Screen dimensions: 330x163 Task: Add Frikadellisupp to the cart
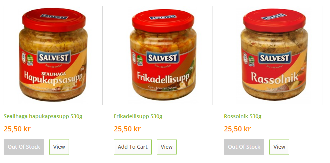pyautogui.click(x=133, y=147)
